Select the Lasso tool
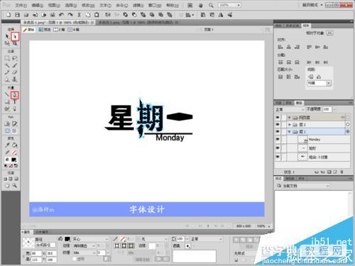Image resolution: width=355 pixels, height=266 pixels. click(15, 58)
